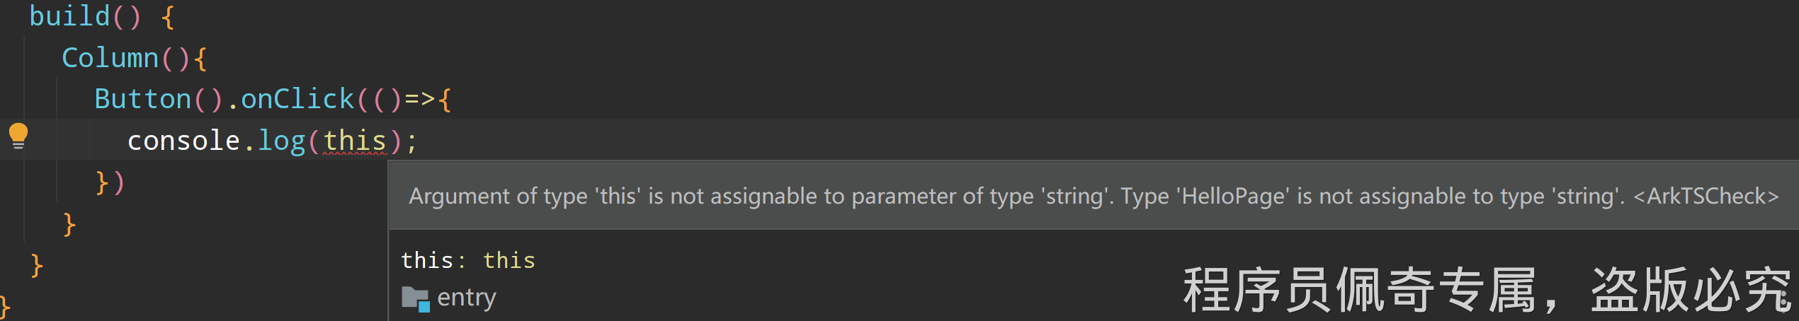Click the opening brace after "build()"
The height and width of the screenshot is (321, 1799).
168,16
